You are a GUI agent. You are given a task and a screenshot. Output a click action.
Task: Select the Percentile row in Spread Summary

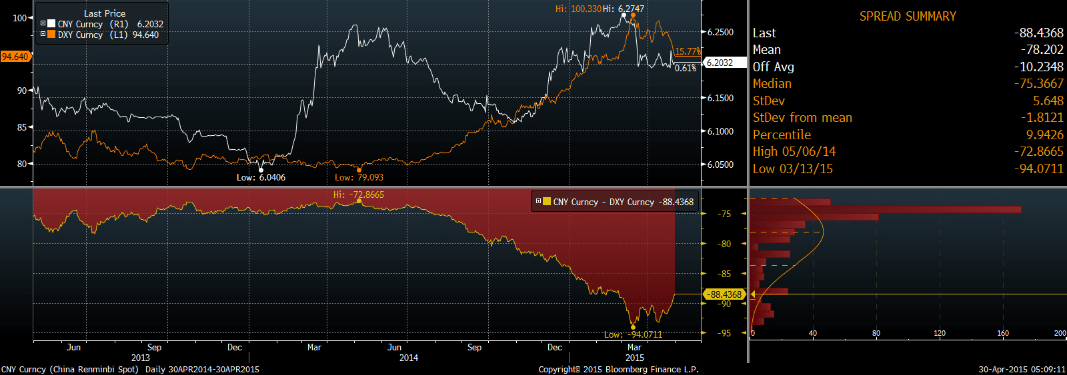coord(907,135)
